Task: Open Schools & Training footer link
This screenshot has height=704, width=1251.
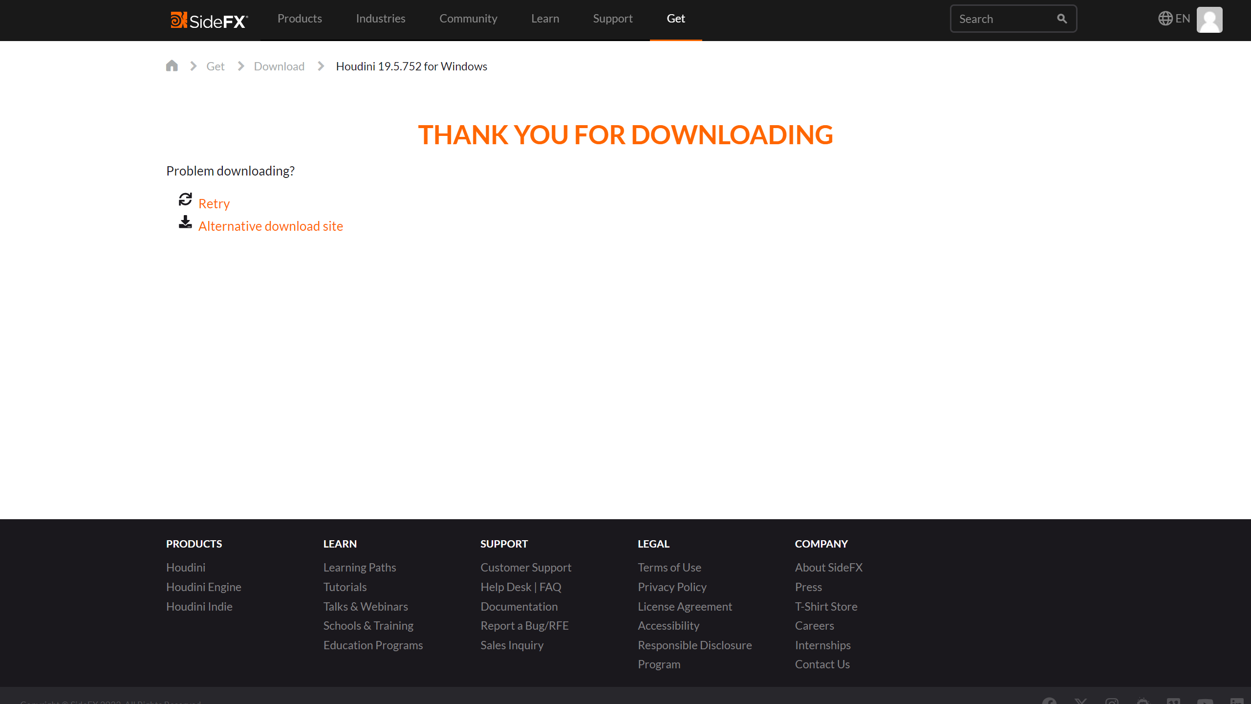Action: point(368,625)
